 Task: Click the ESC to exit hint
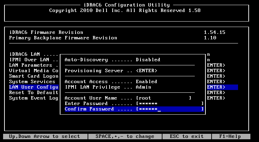194,137
